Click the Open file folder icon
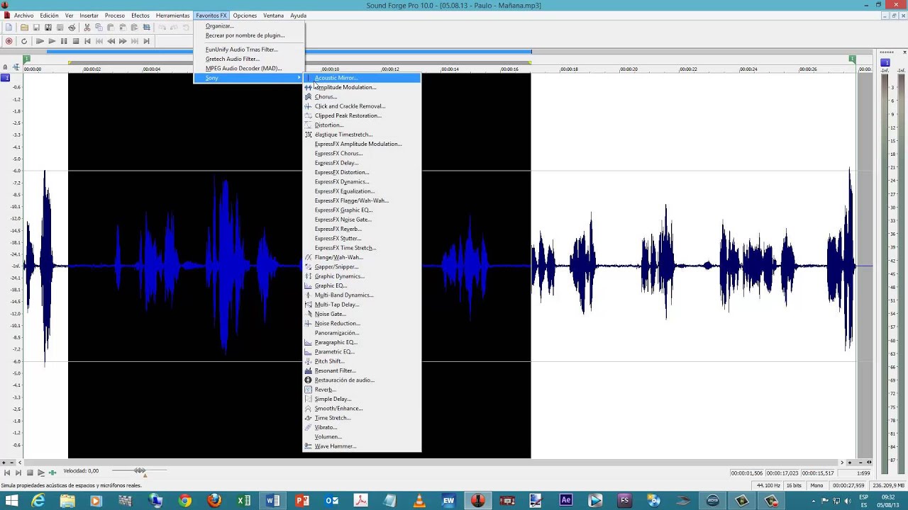This screenshot has width=908, height=510. (24, 28)
